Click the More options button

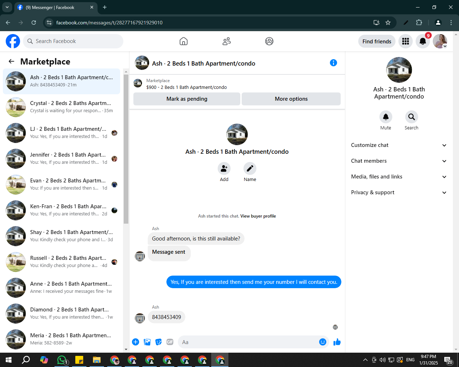coord(291,99)
